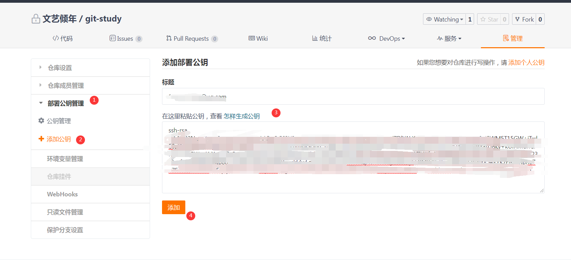
Task: Click the 统计 chart icon
Action: (315, 38)
